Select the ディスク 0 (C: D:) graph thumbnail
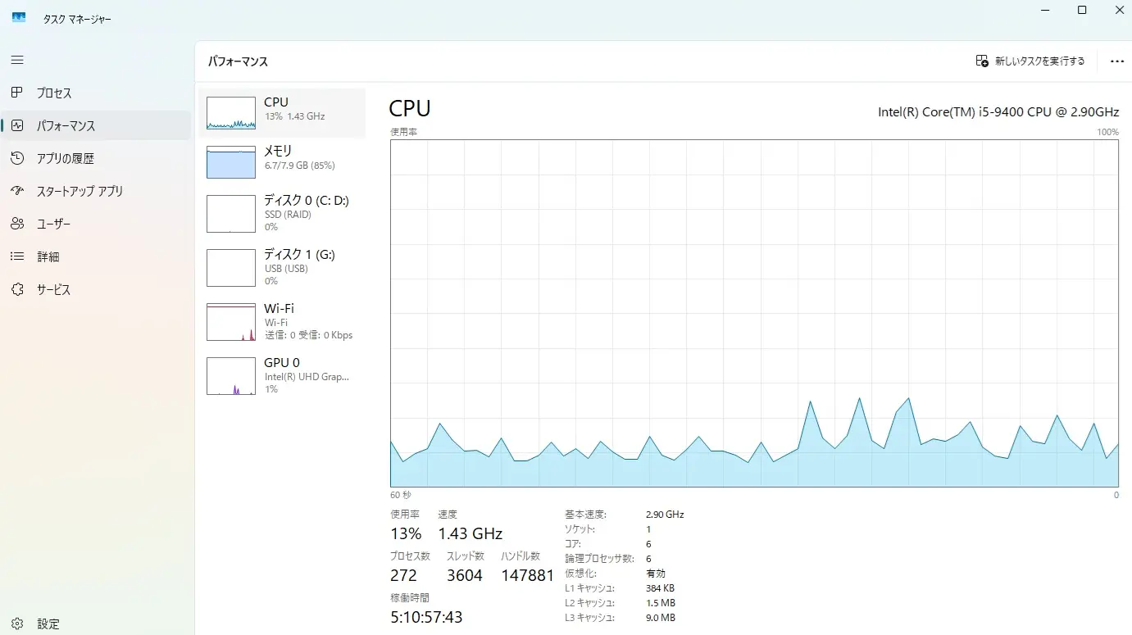 pyautogui.click(x=231, y=214)
